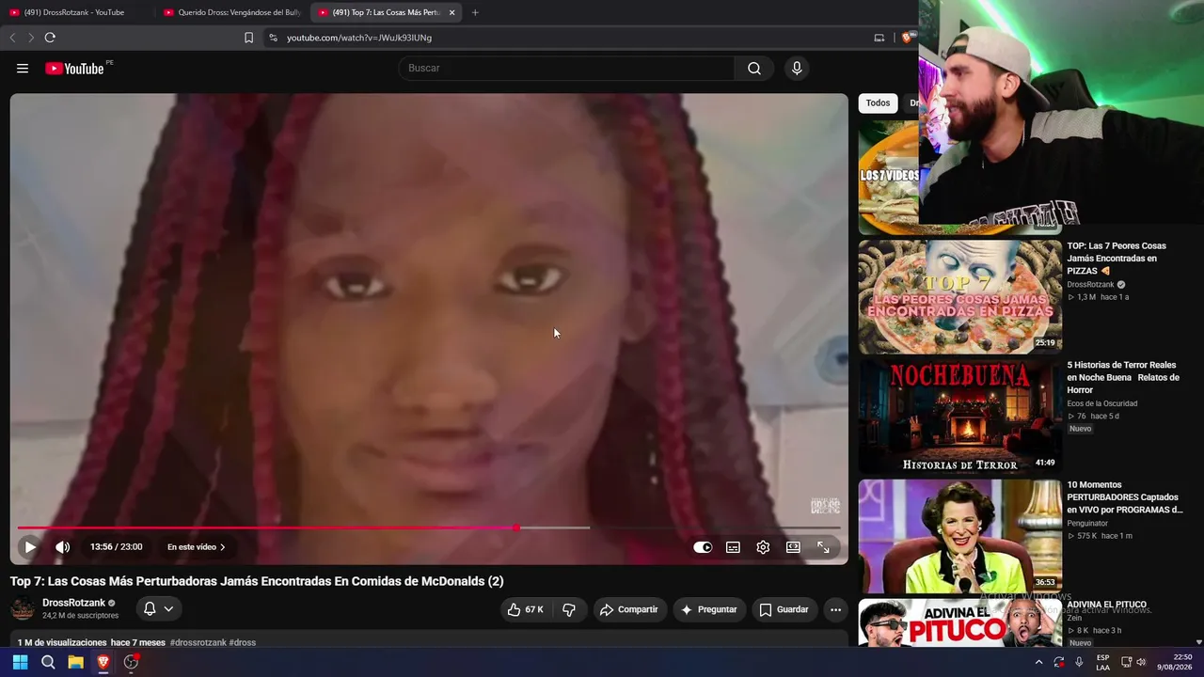Expand the notification bell dropdown
The image size is (1204, 677).
(158, 609)
